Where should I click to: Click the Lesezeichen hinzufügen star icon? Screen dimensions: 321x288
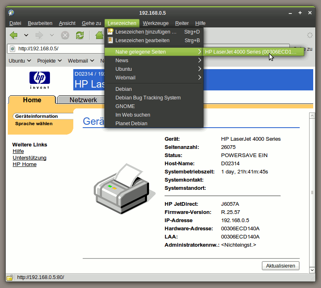click(x=111, y=32)
